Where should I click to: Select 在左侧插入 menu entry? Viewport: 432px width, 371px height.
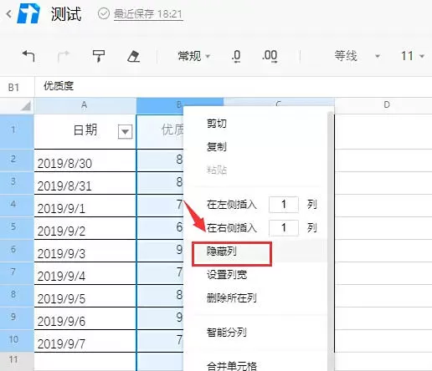(232, 205)
